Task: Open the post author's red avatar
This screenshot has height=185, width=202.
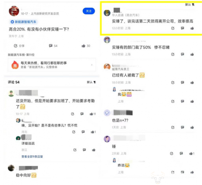Action: [x=14, y=11]
